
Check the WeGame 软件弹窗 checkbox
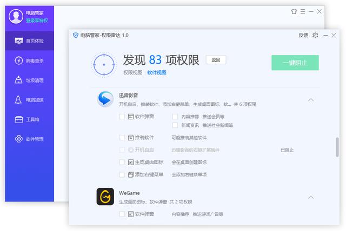(122, 214)
